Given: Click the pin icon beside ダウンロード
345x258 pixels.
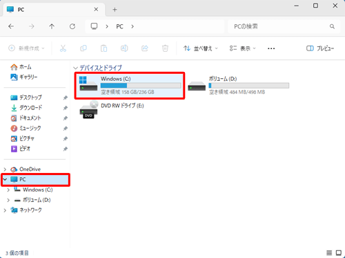Looking at the screenshot, I should pos(66,108).
